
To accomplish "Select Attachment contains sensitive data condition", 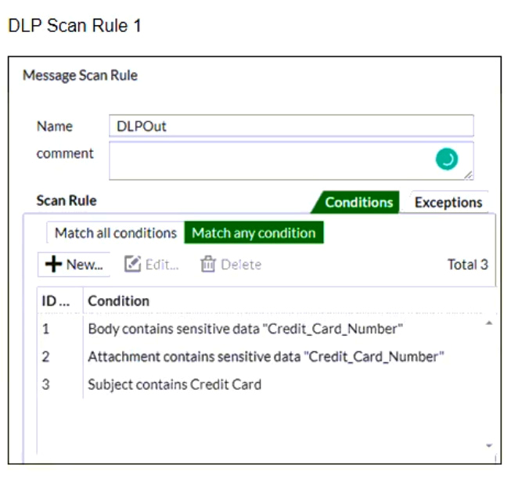I will point(266,357).
